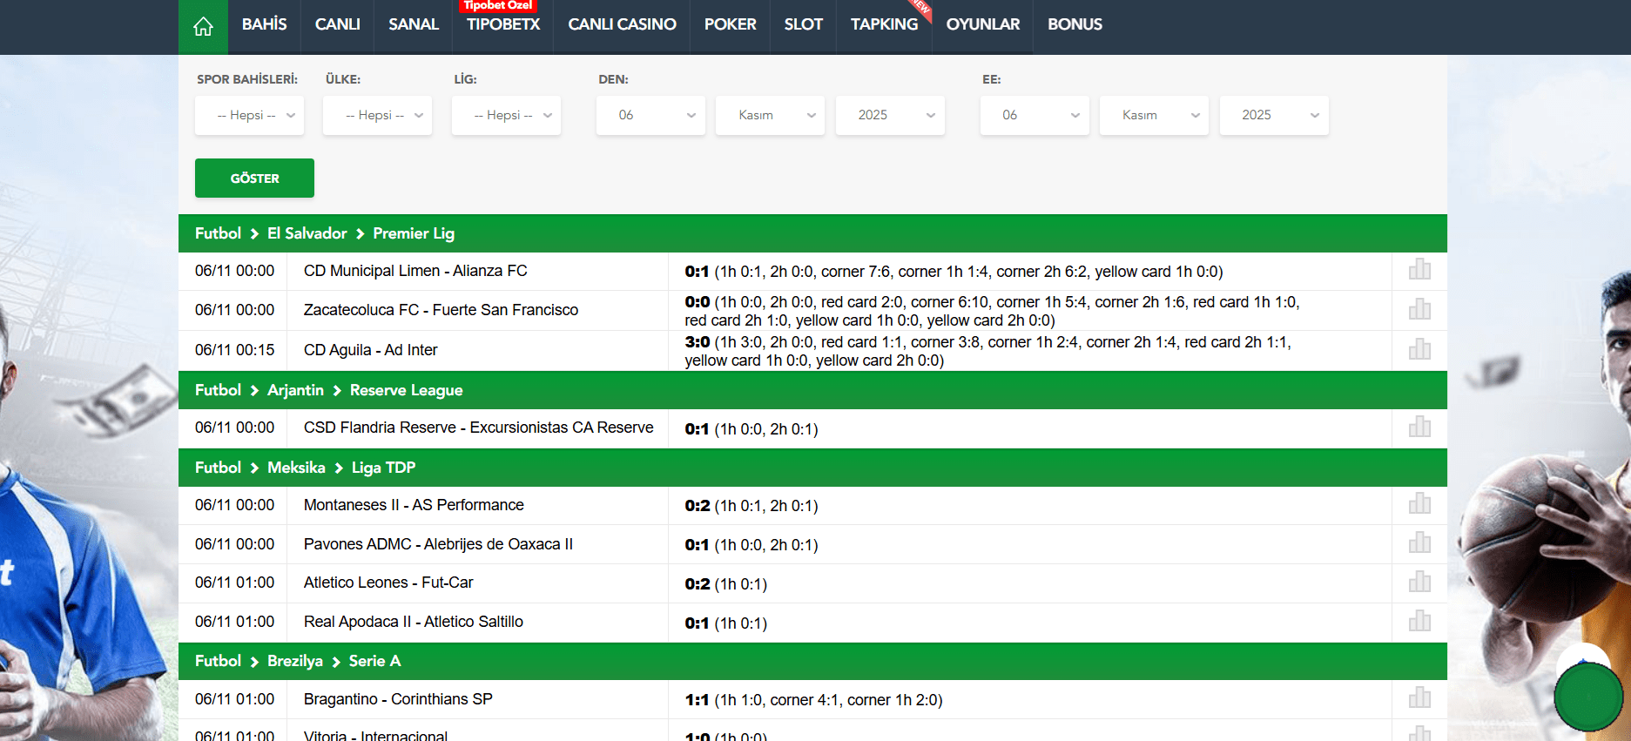Open the CANLI CASINO menu item
The height and width of the screenshot is (741, 1631).
(x=622, y=24)
